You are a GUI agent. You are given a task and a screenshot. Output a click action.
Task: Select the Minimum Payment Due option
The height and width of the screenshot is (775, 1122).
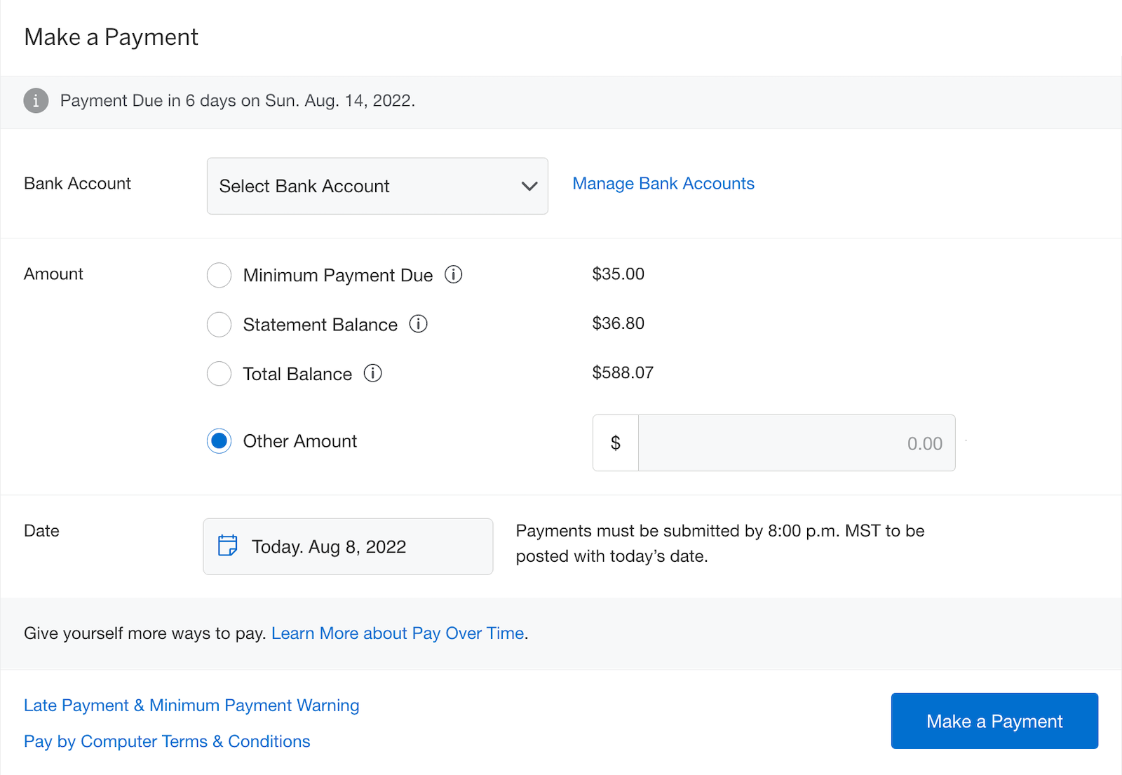(219, 275)
